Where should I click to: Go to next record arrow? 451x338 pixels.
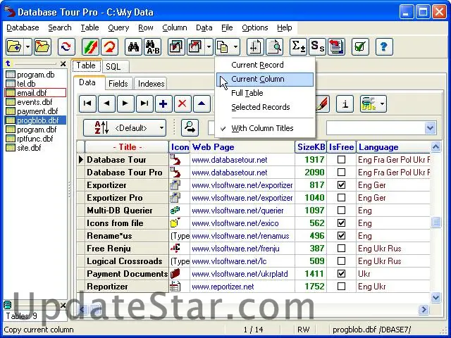point(125,104)
